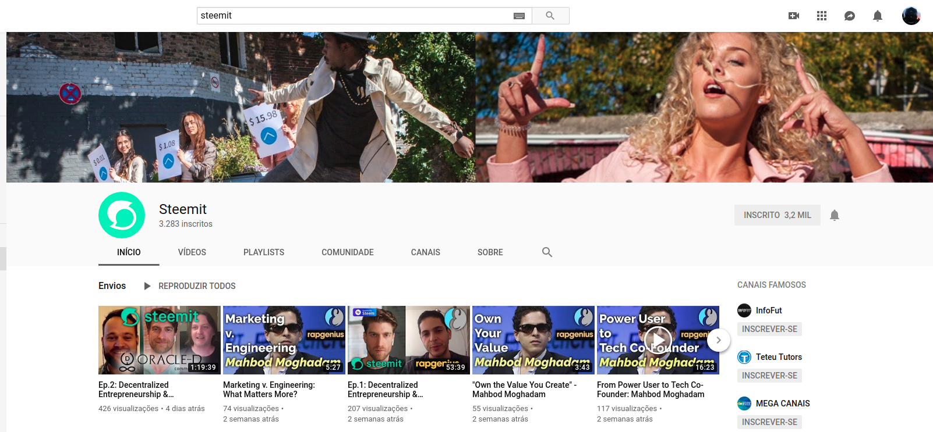Click the Teteu Tutors channel avatar

tap(744, 357)
